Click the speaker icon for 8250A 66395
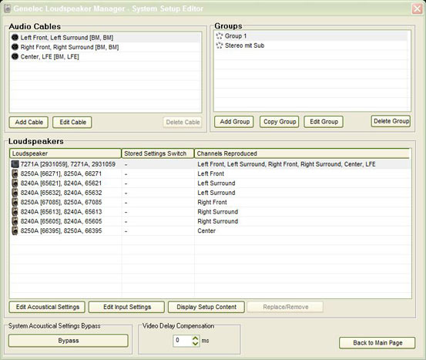Viewport: 426px width, 360px height. coord(15,230)
